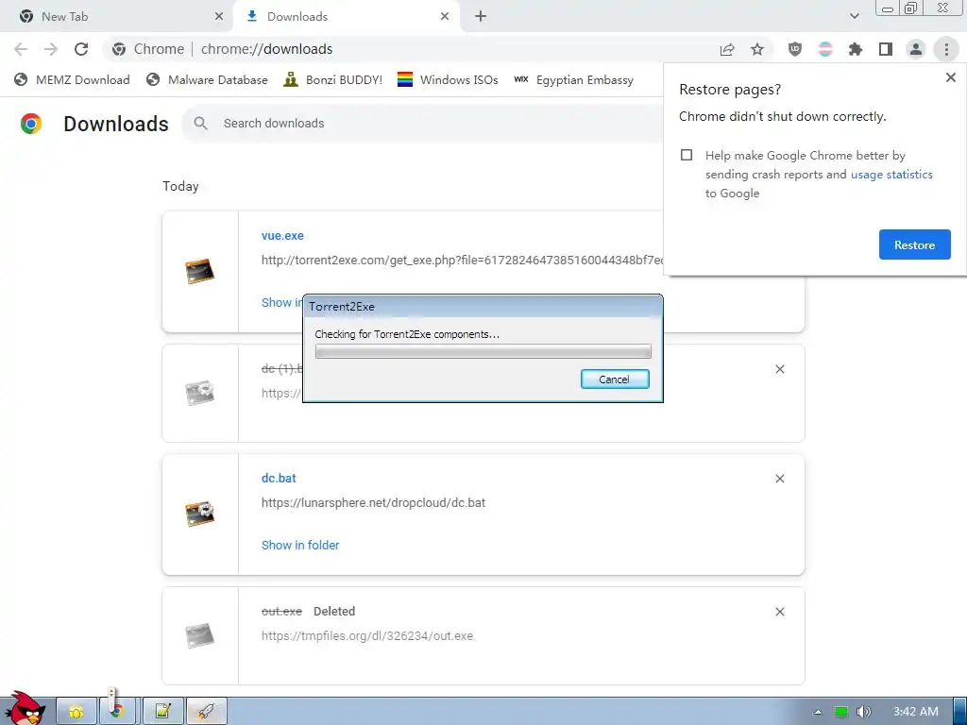
Task: Click the browser back arrow
Action: (21, 49)
